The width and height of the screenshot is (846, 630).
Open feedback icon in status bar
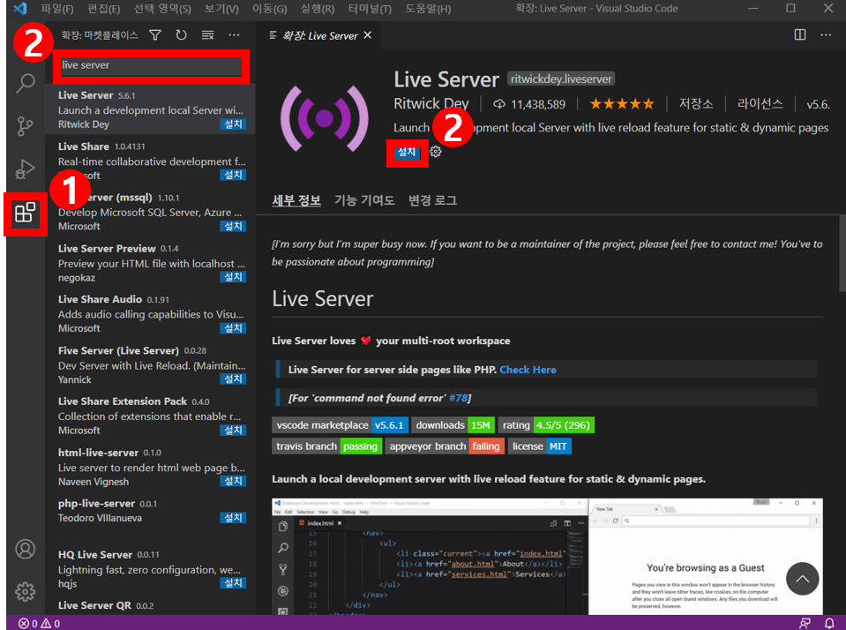pos(805,624)
